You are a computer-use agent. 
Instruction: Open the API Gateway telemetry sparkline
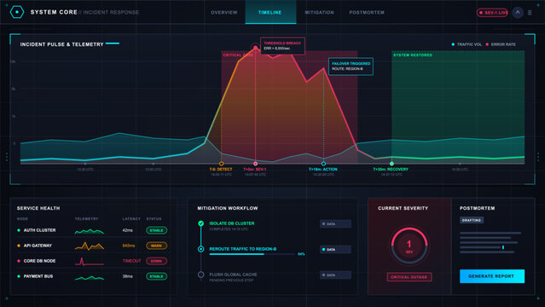pos(90,246)
